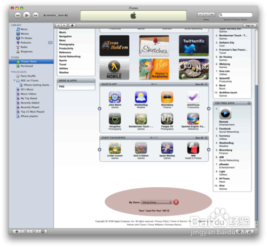Open the Photography category link
Viewport: 267px width, 247px height.
[x=67, y=44]
